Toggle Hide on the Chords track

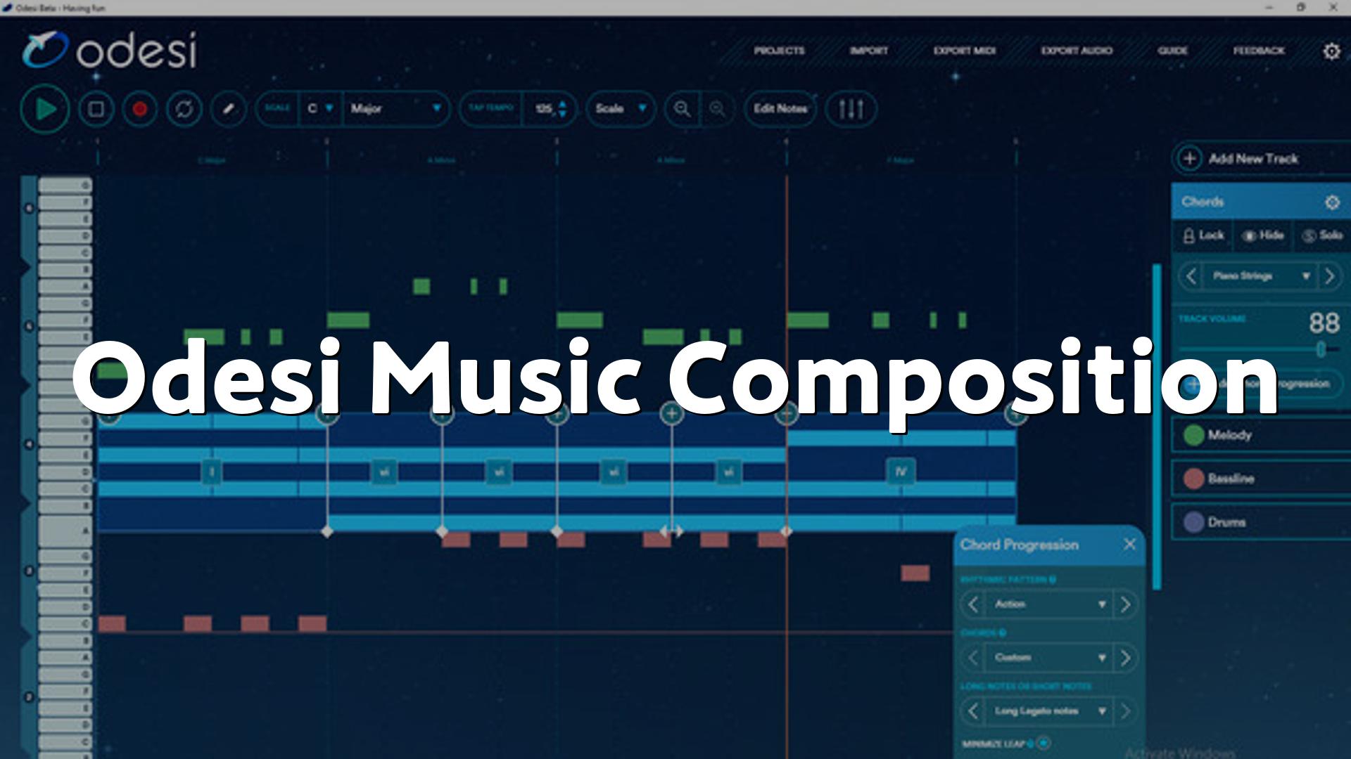point(1262,235)
